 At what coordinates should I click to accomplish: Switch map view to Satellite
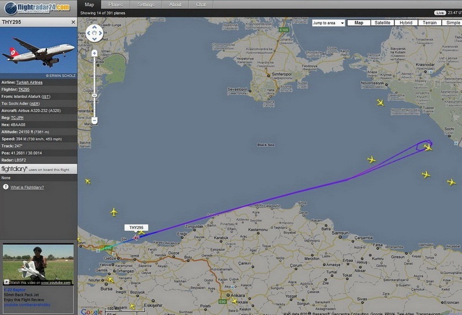(x=382, y=22)
